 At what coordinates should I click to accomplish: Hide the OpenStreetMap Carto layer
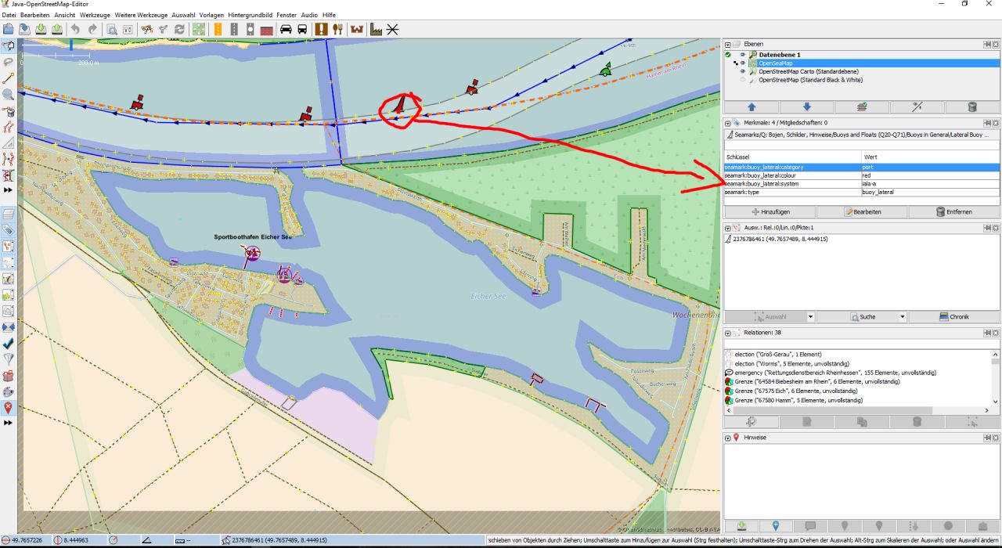pyautogui.click(x=742, y=71)
